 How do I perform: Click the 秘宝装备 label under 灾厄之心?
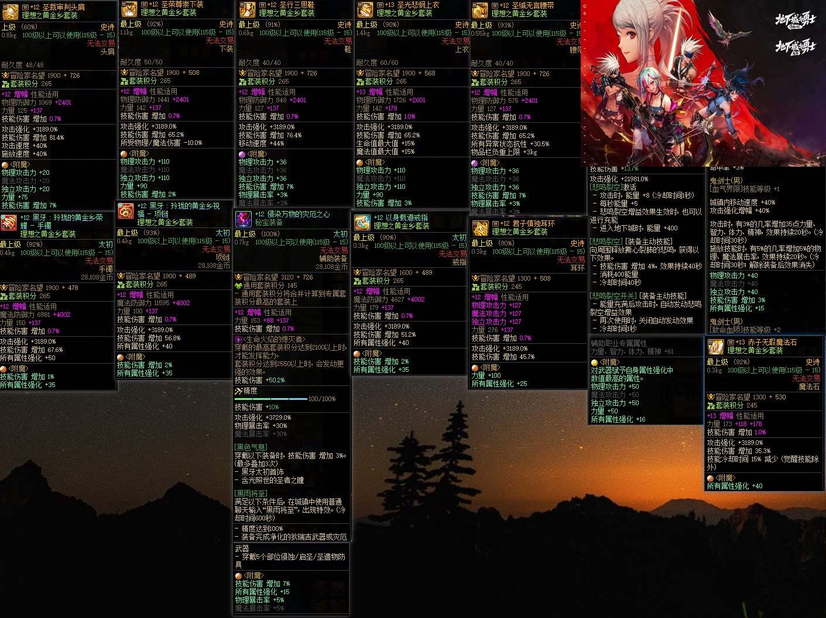point(269,223)
